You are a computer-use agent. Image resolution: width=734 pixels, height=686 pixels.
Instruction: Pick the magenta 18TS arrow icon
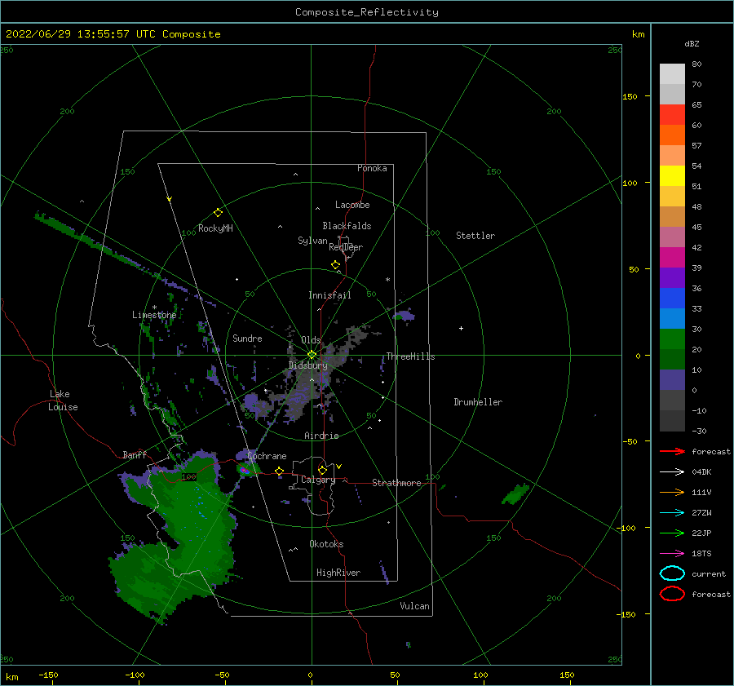click(x=672, y=554)
